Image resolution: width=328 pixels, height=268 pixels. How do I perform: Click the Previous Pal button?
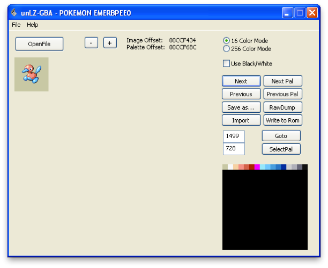[x=282, y=94]
